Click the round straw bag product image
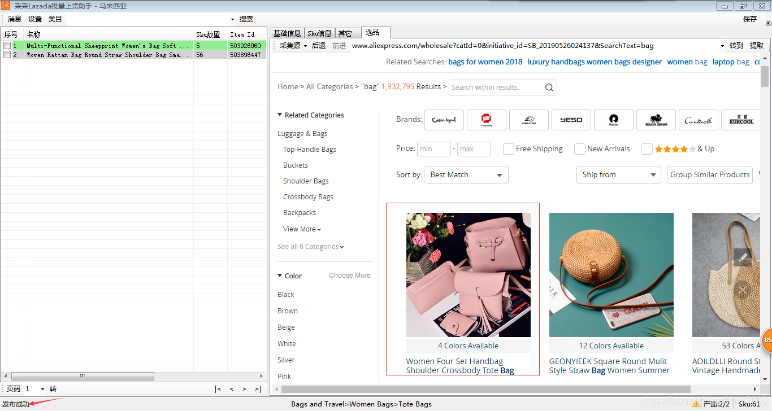This screenshot has height=411, width=772. [611, 275]
